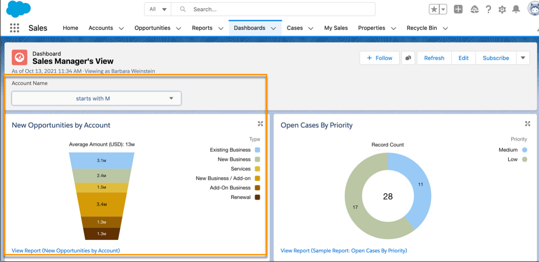Screen dimensions: 539x262
Task: Go to the Home tab
Action: coord(71,28)
